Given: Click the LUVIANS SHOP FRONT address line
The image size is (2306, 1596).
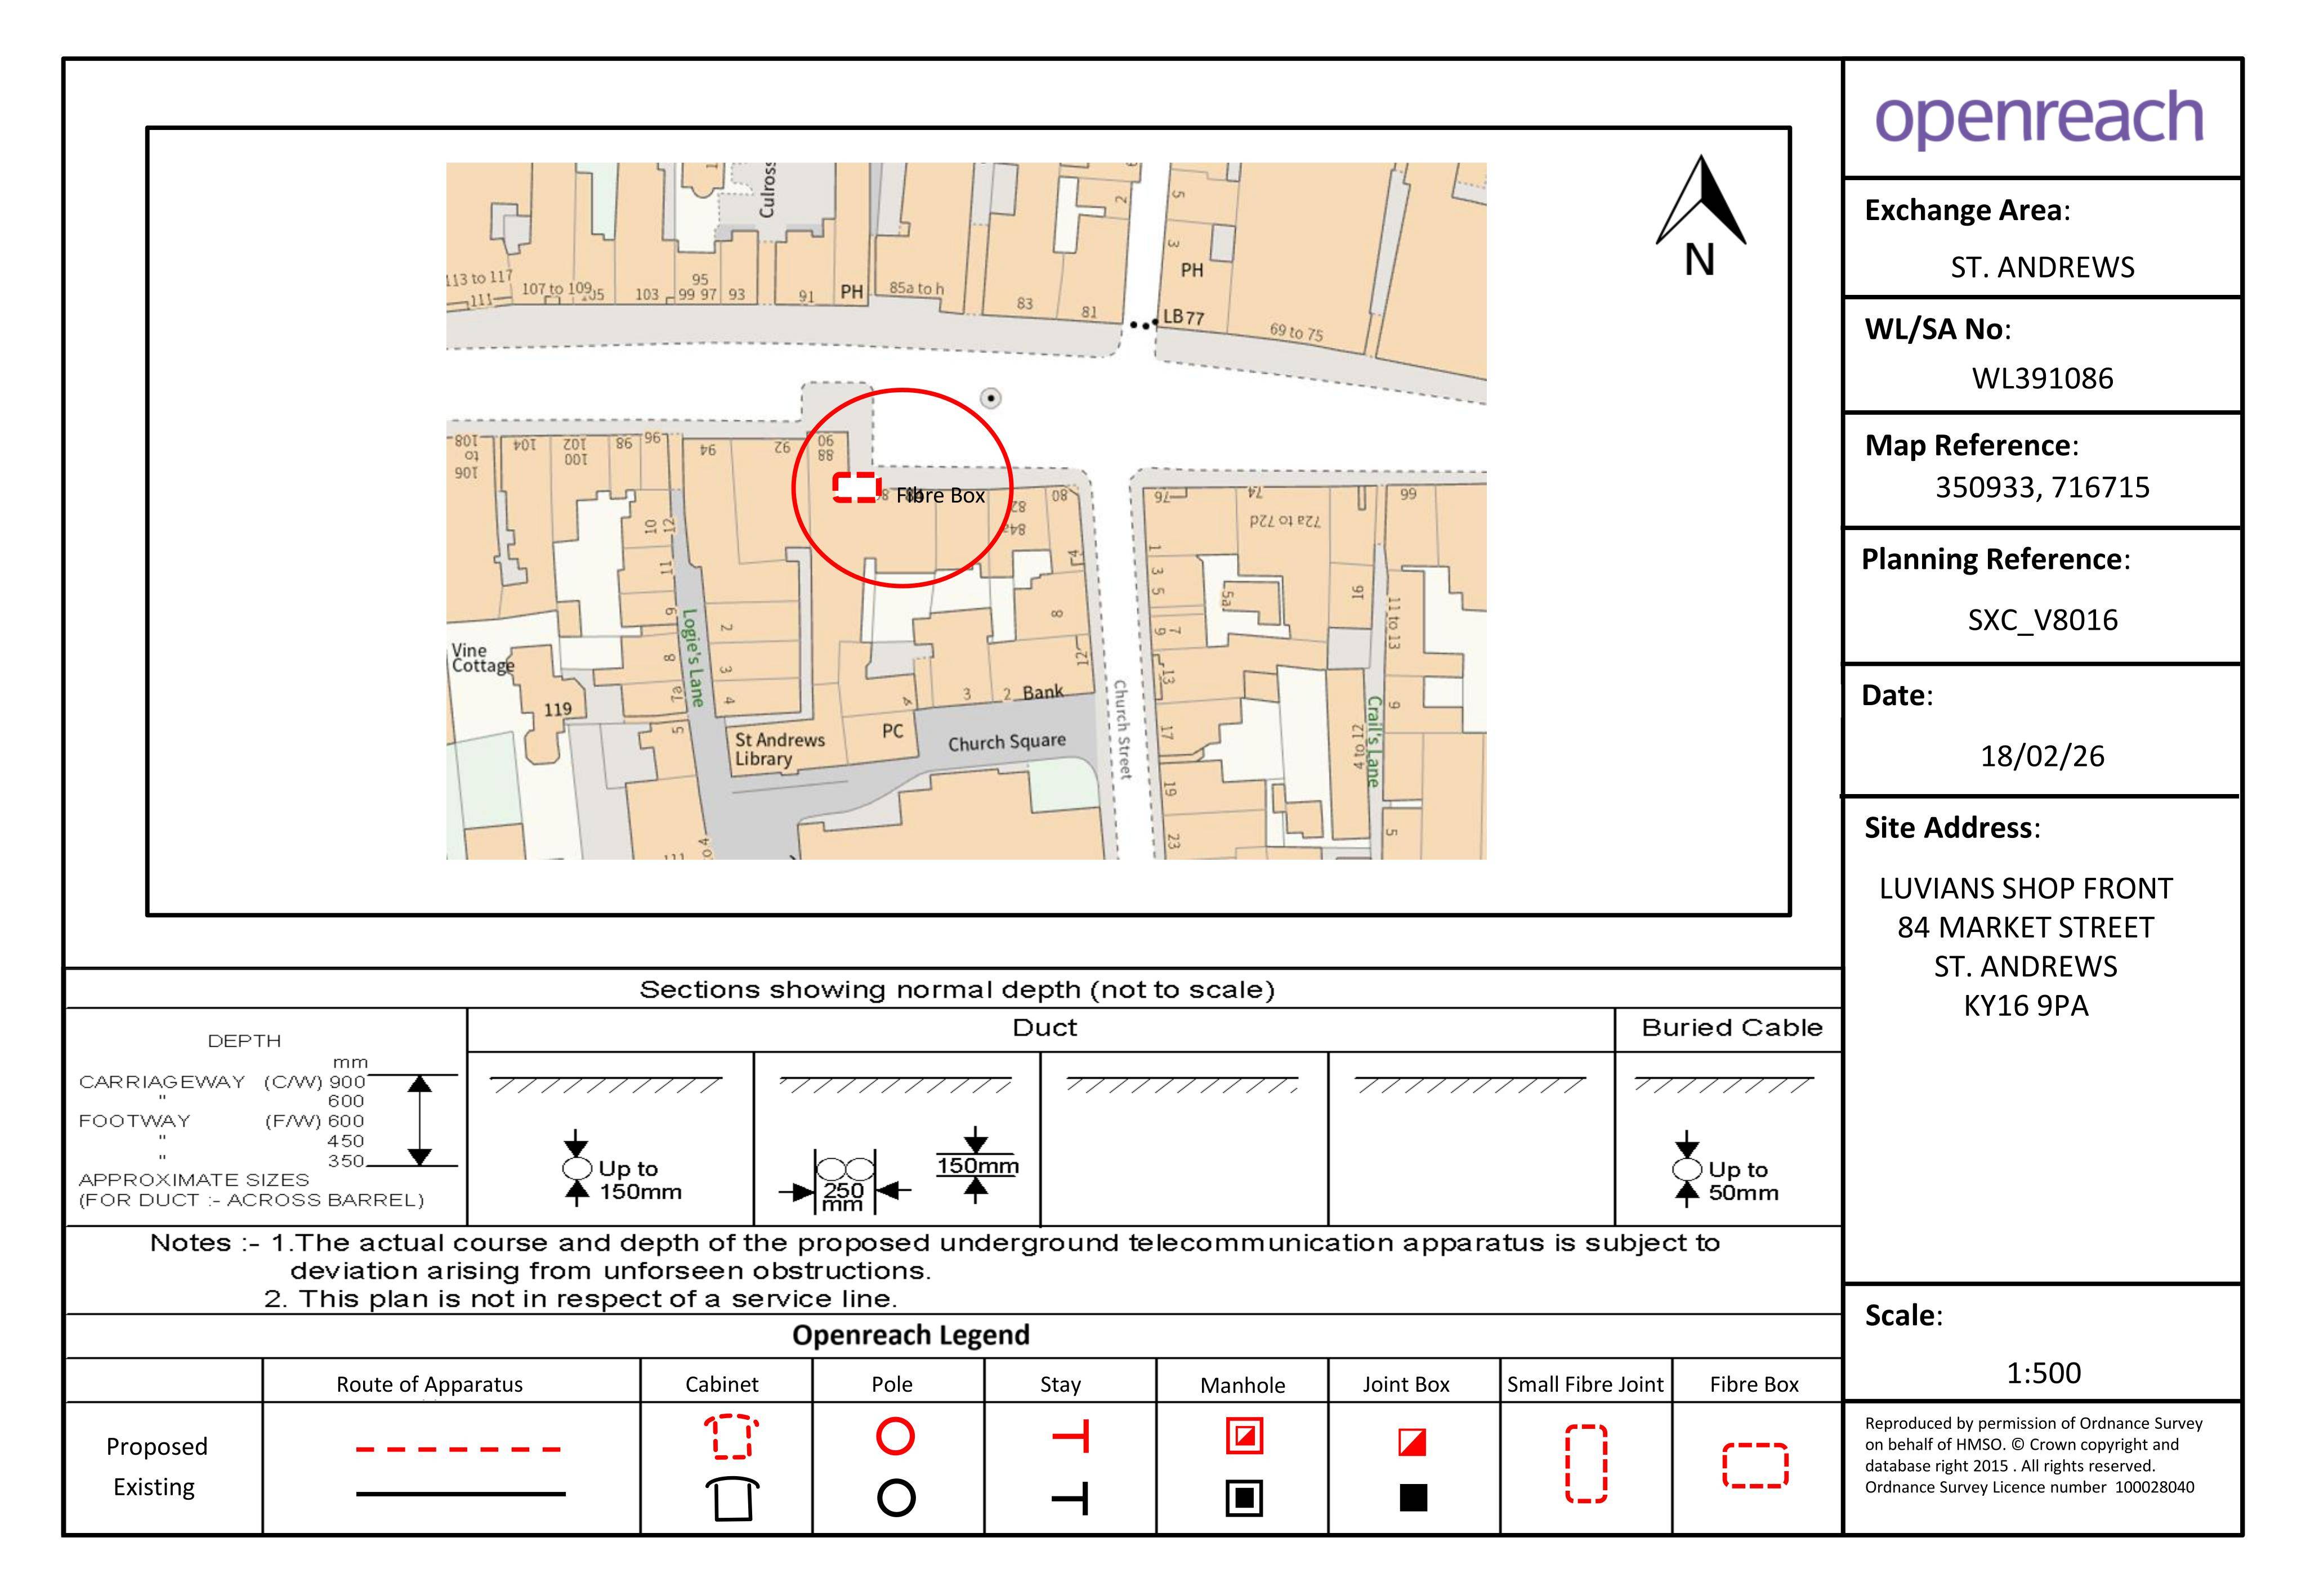Looking at the screenshot, I should (2025, 888).
